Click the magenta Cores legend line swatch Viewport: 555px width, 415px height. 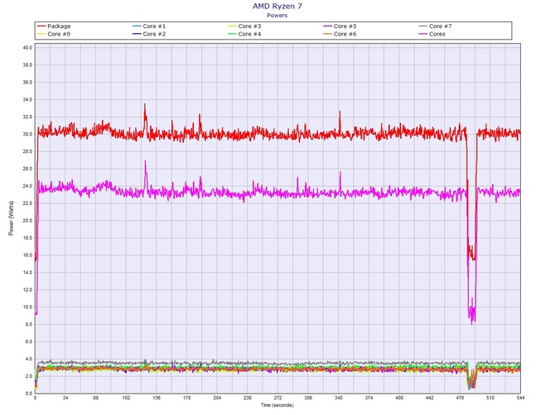coord(422,34)
